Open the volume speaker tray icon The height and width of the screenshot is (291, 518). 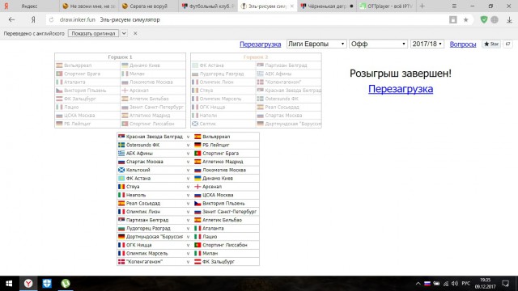click(x=455, y=284)
